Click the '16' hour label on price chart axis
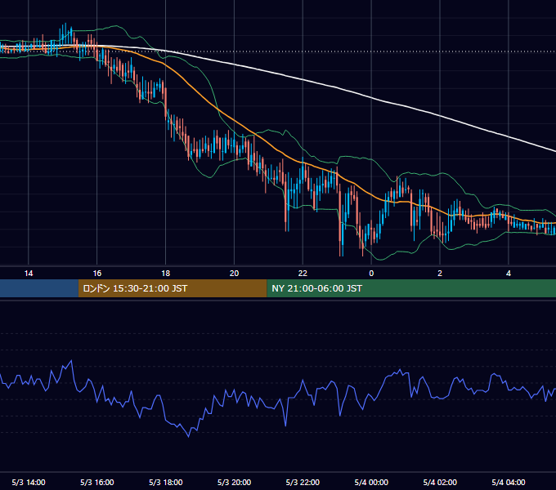Viewport: 556px width, 490px height. (x=96, y=274)
